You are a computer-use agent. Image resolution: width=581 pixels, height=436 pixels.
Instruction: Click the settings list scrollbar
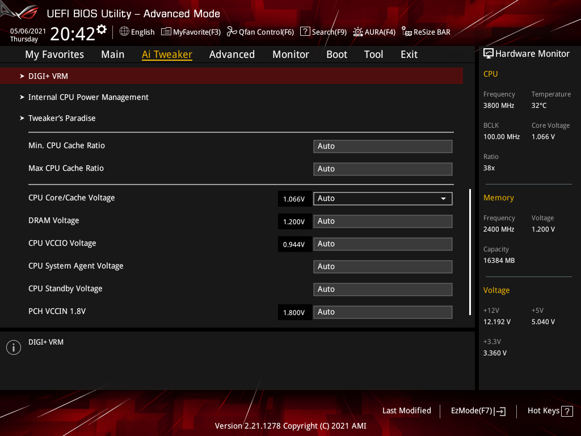(470, 252)
